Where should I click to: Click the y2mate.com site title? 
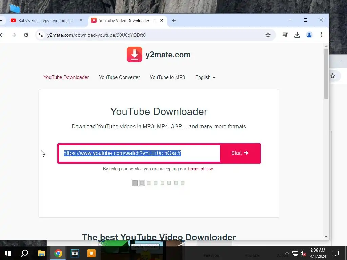(168, 55)
